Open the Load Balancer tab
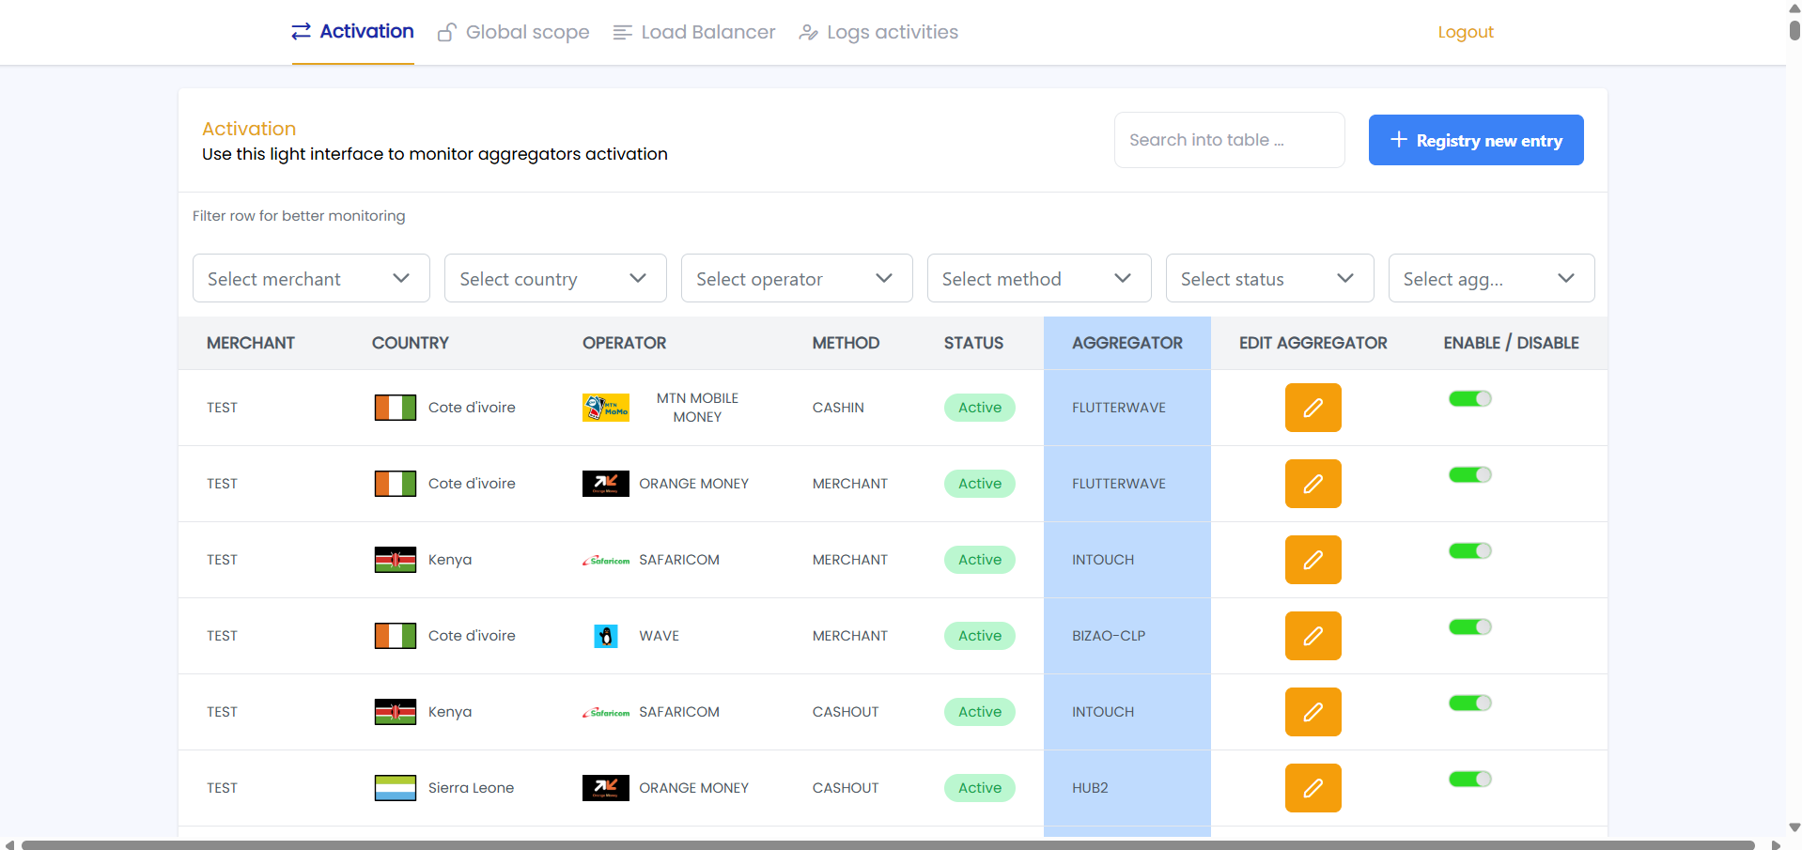The width and height of the screenshot is (1802, 850). click(694, 32)
